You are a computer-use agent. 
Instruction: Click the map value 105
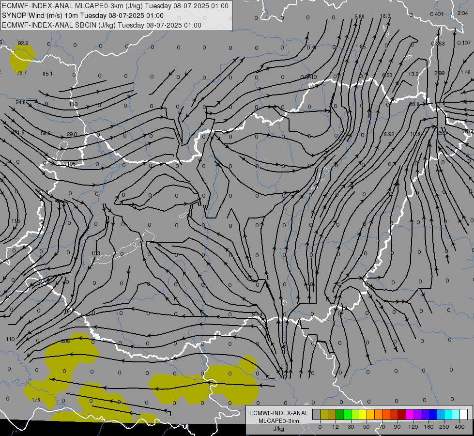point(71,164)
